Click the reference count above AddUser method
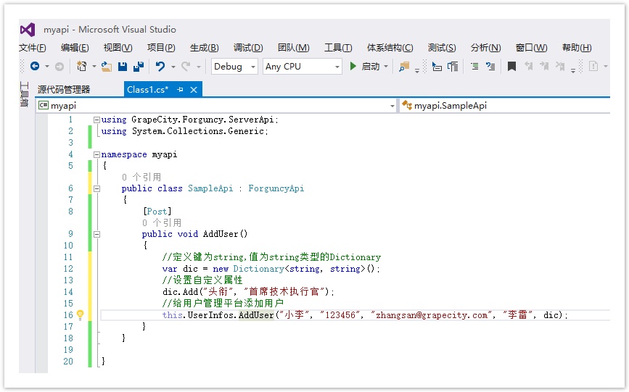Screen dimensions: 629x392 coord(162,223)
